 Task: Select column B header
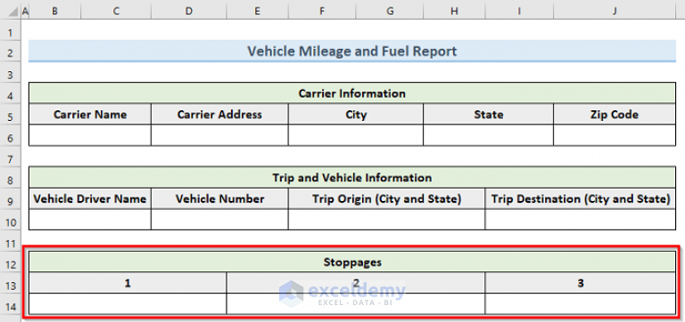click(54, 12)
